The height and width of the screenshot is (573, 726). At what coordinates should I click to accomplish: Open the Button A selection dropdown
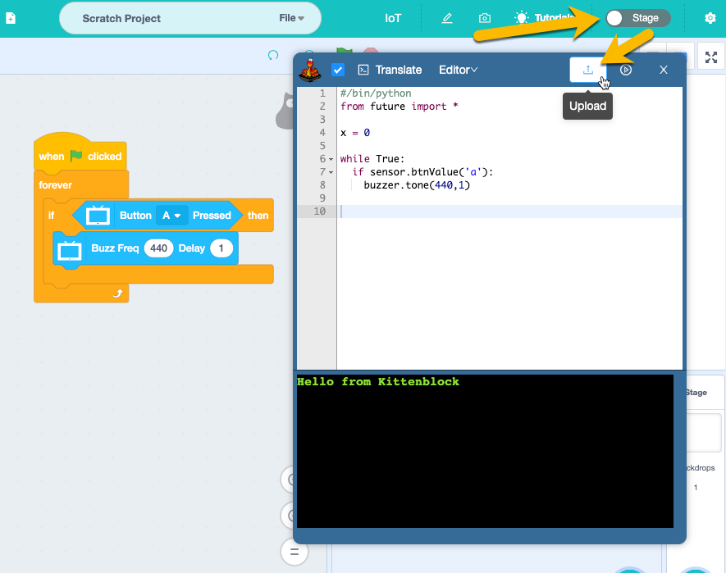pyautogui.click(x=171, y=216)
